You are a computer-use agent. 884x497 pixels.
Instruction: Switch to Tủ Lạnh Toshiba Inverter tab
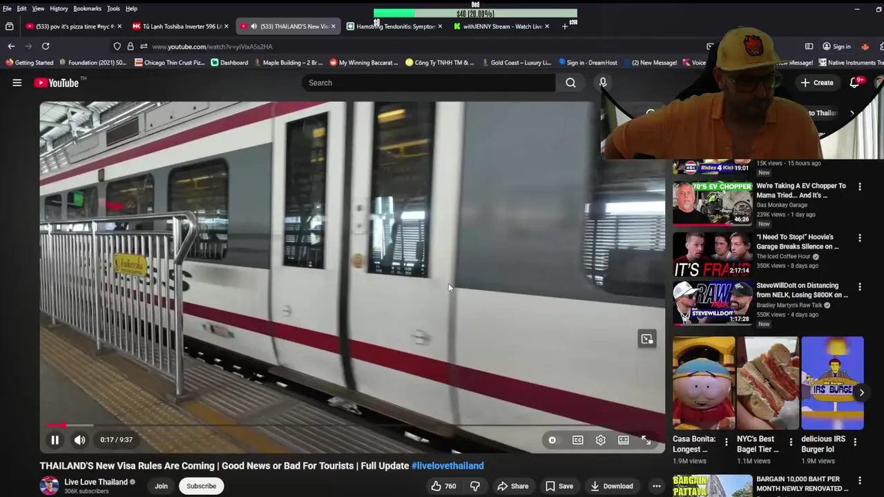(x=179, y=26)
